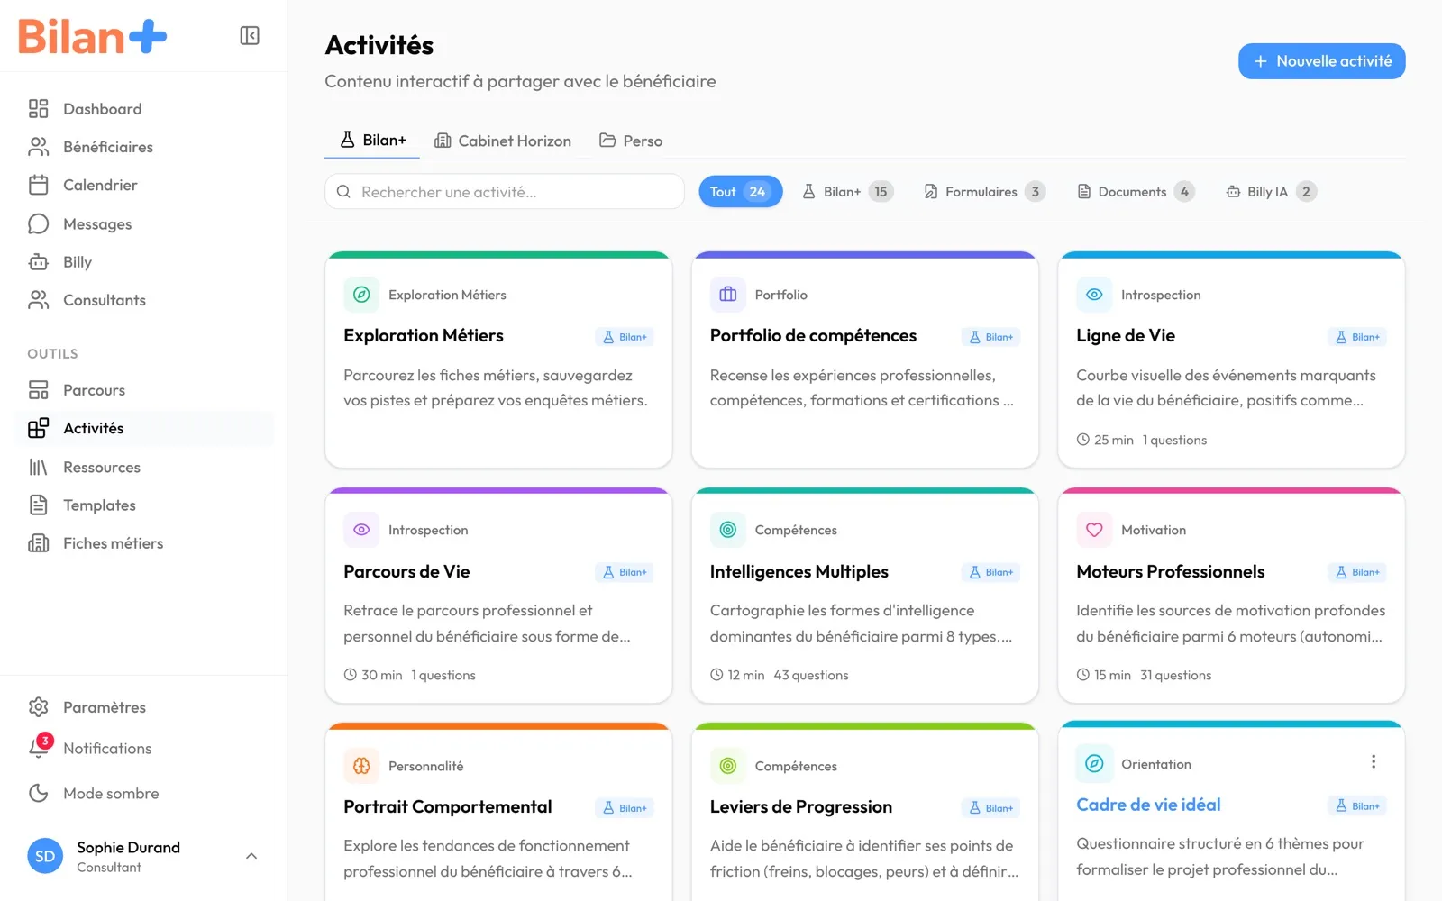This screenshot has width=1442, height=901.
Task: Create a Nouvelle activité
Action: pyautogui.click(x=1321, y=61)
